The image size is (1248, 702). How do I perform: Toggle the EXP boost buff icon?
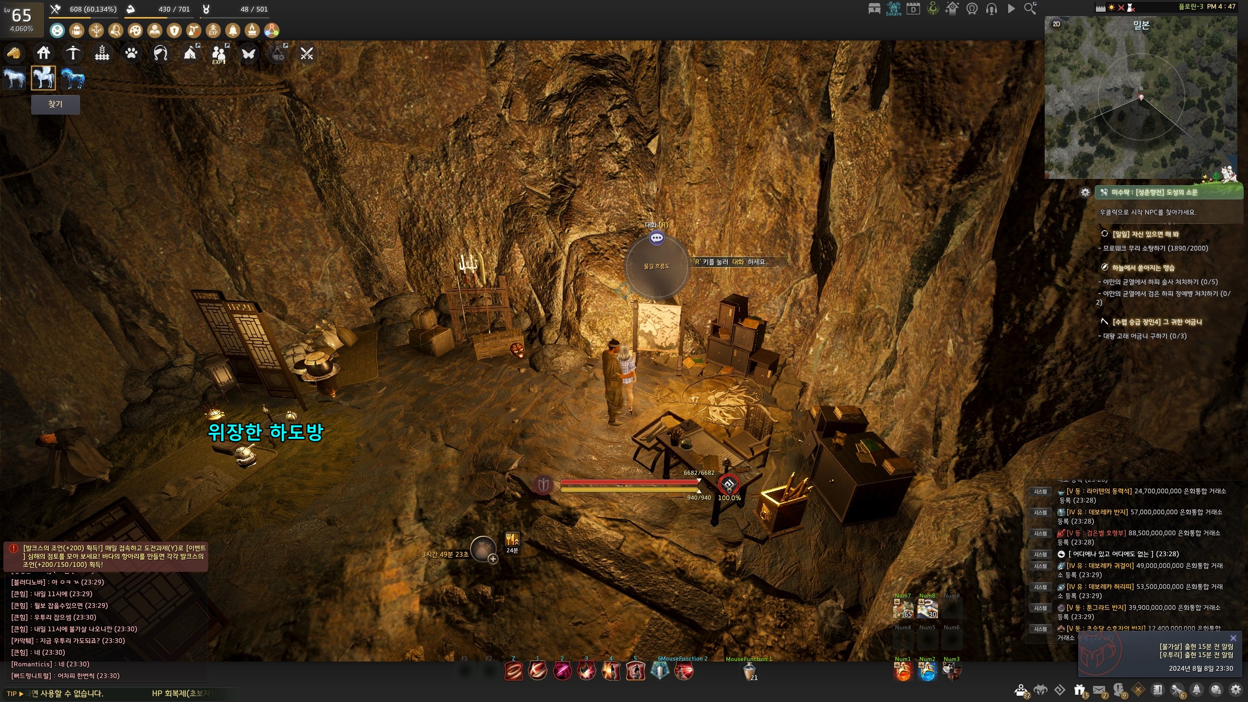tap(213, 31)
